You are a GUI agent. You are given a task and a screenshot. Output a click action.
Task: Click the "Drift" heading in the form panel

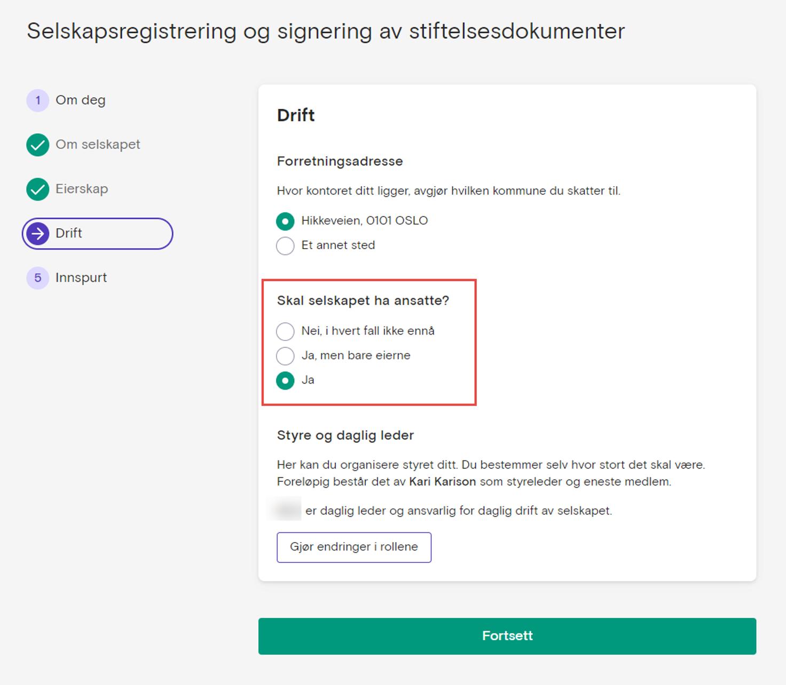click(x=295, y=115)
